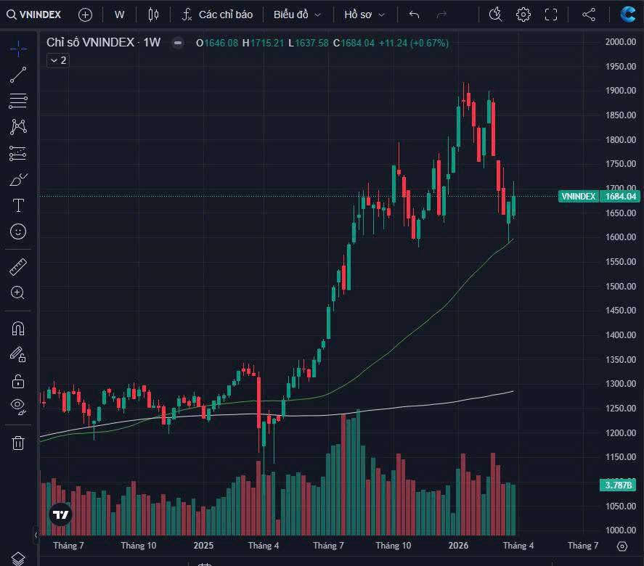Undo the last chart action
The image size is (644, 566).
[x=414, y=15]
